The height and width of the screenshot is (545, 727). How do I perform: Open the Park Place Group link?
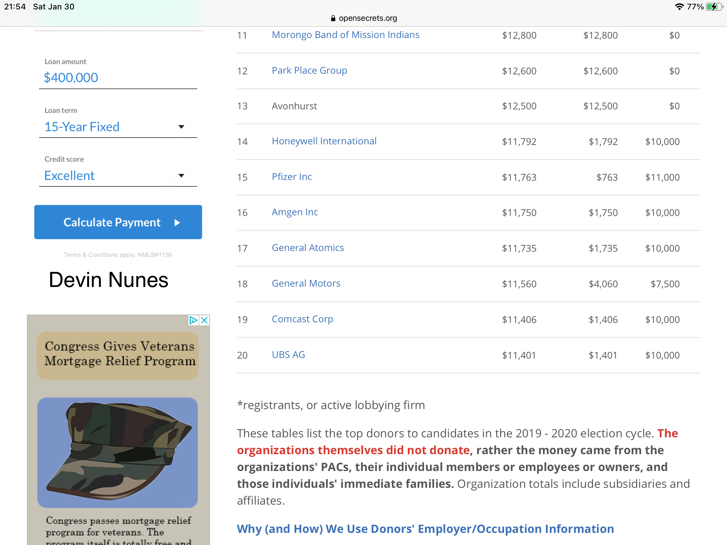point(309,71)
